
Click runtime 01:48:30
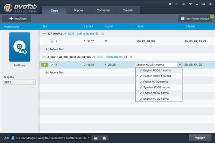pyautogui.click(x=89, y=65)
